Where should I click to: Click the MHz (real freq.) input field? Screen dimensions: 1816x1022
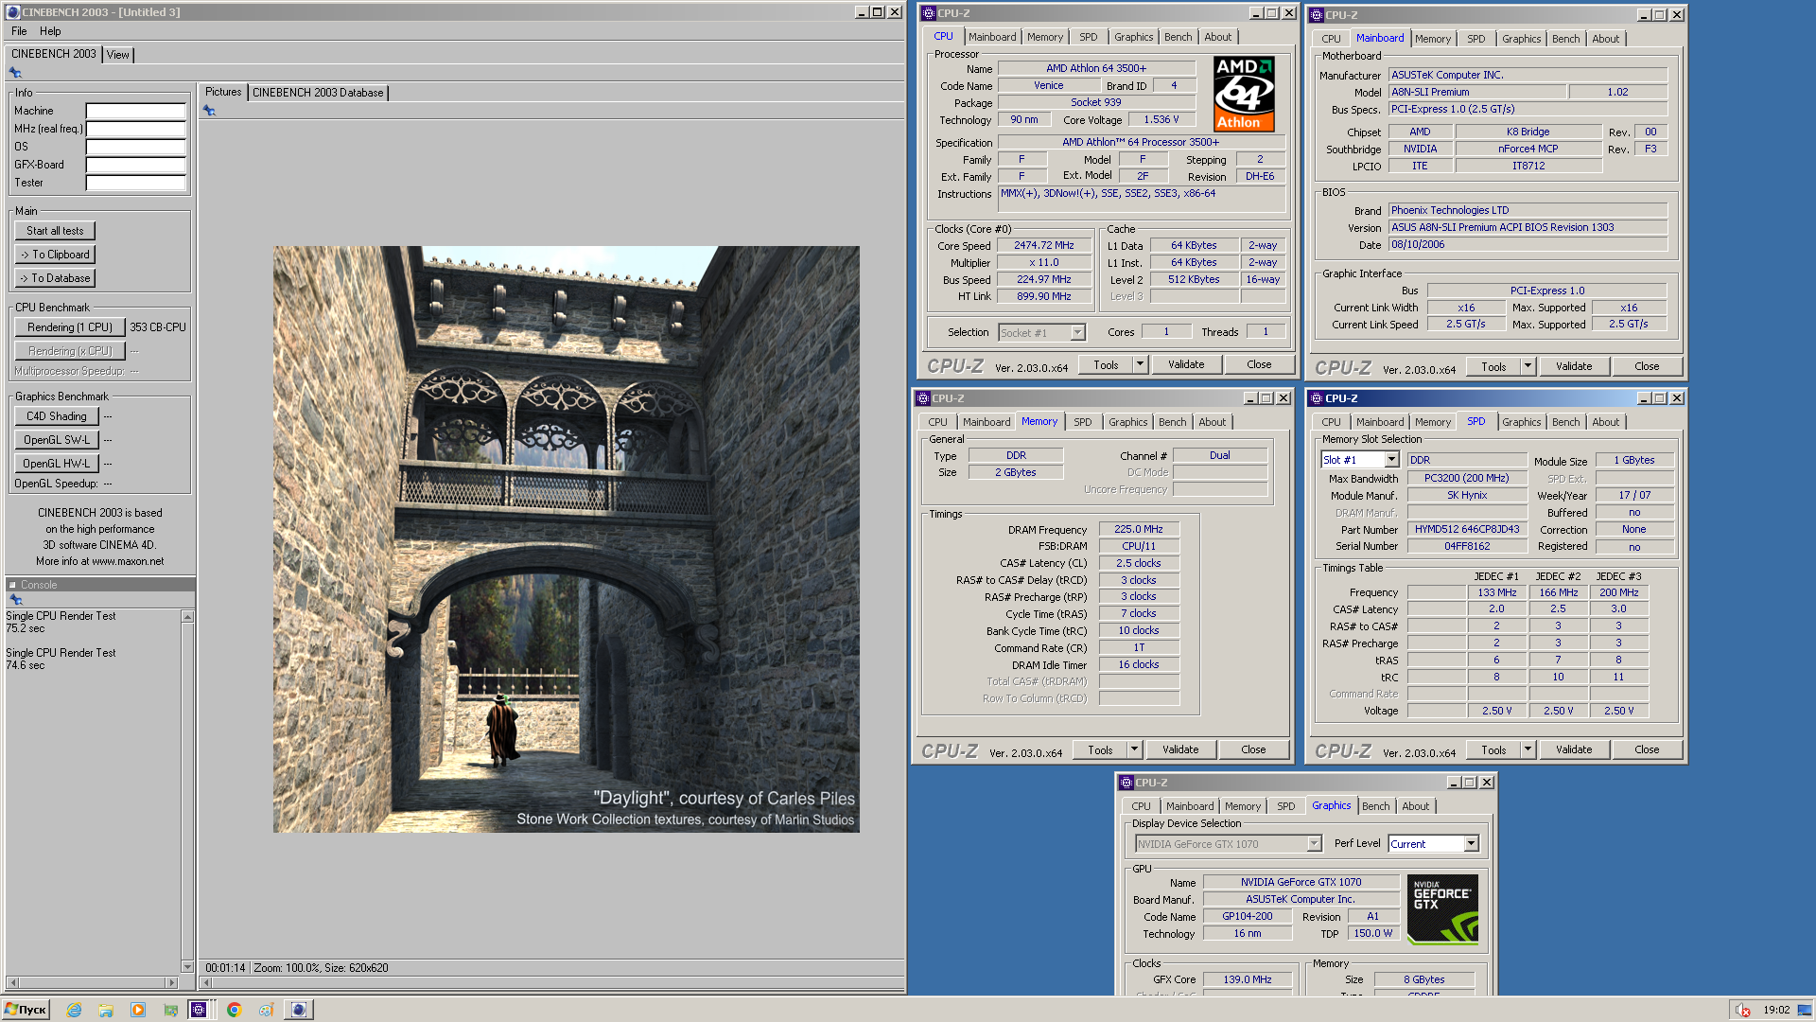pyautogui.click(x=136, y=129)
